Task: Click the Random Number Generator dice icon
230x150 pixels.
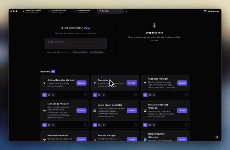Action: coord(145,140)
